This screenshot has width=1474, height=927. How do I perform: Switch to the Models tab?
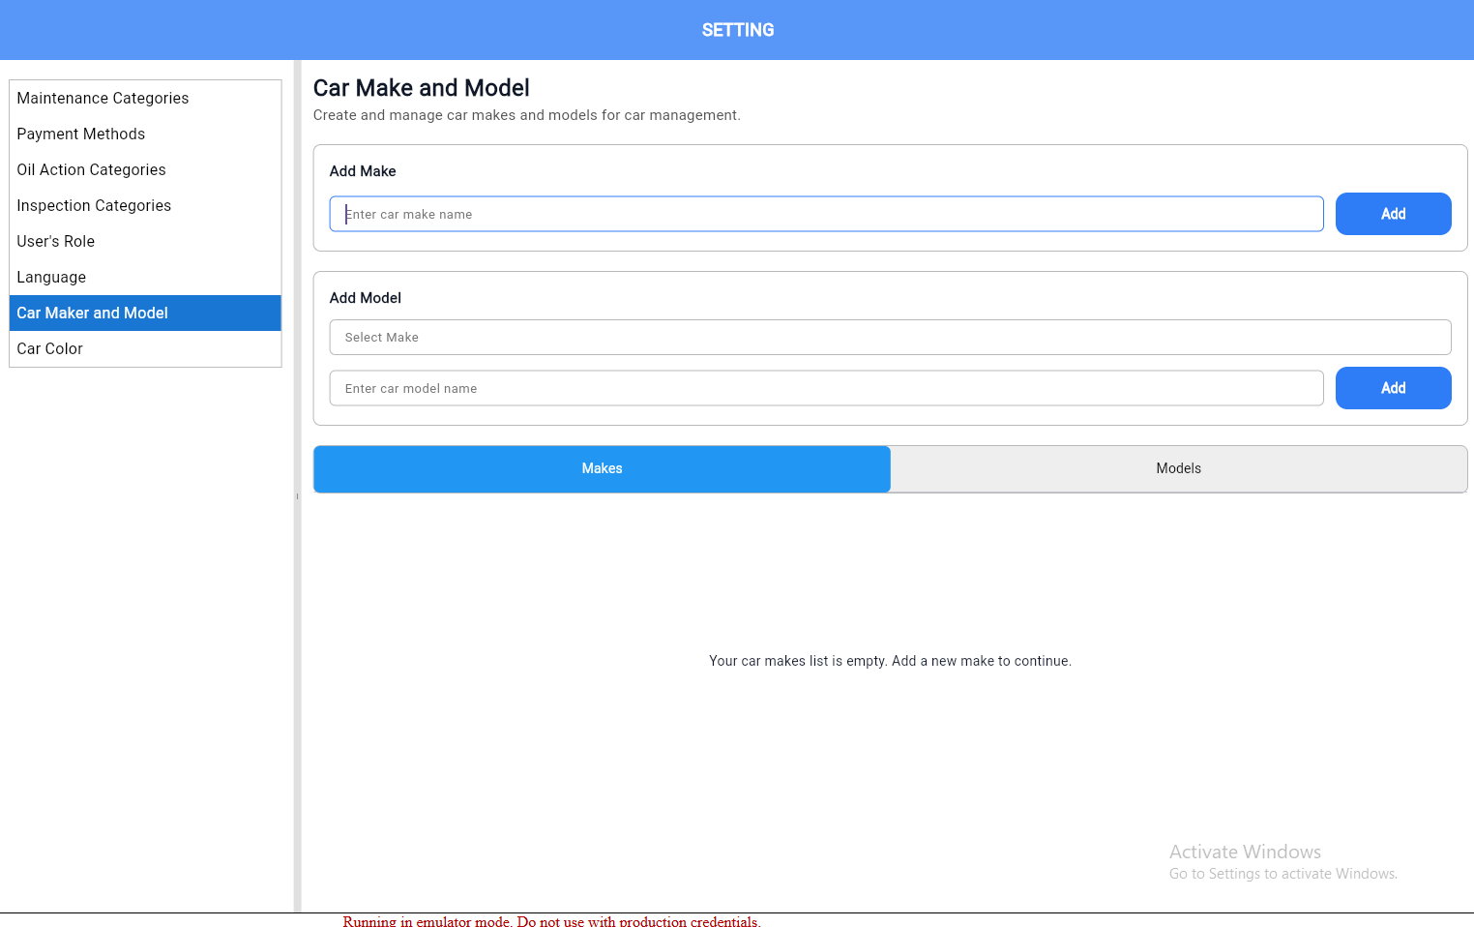1178,468
